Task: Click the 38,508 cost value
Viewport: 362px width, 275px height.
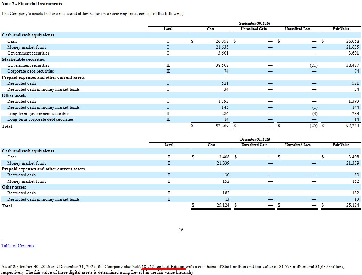Action: tap(222, 65)
